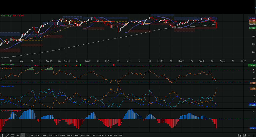
Task: Switch to the Ω timeframe
Action: click(18, 135)
